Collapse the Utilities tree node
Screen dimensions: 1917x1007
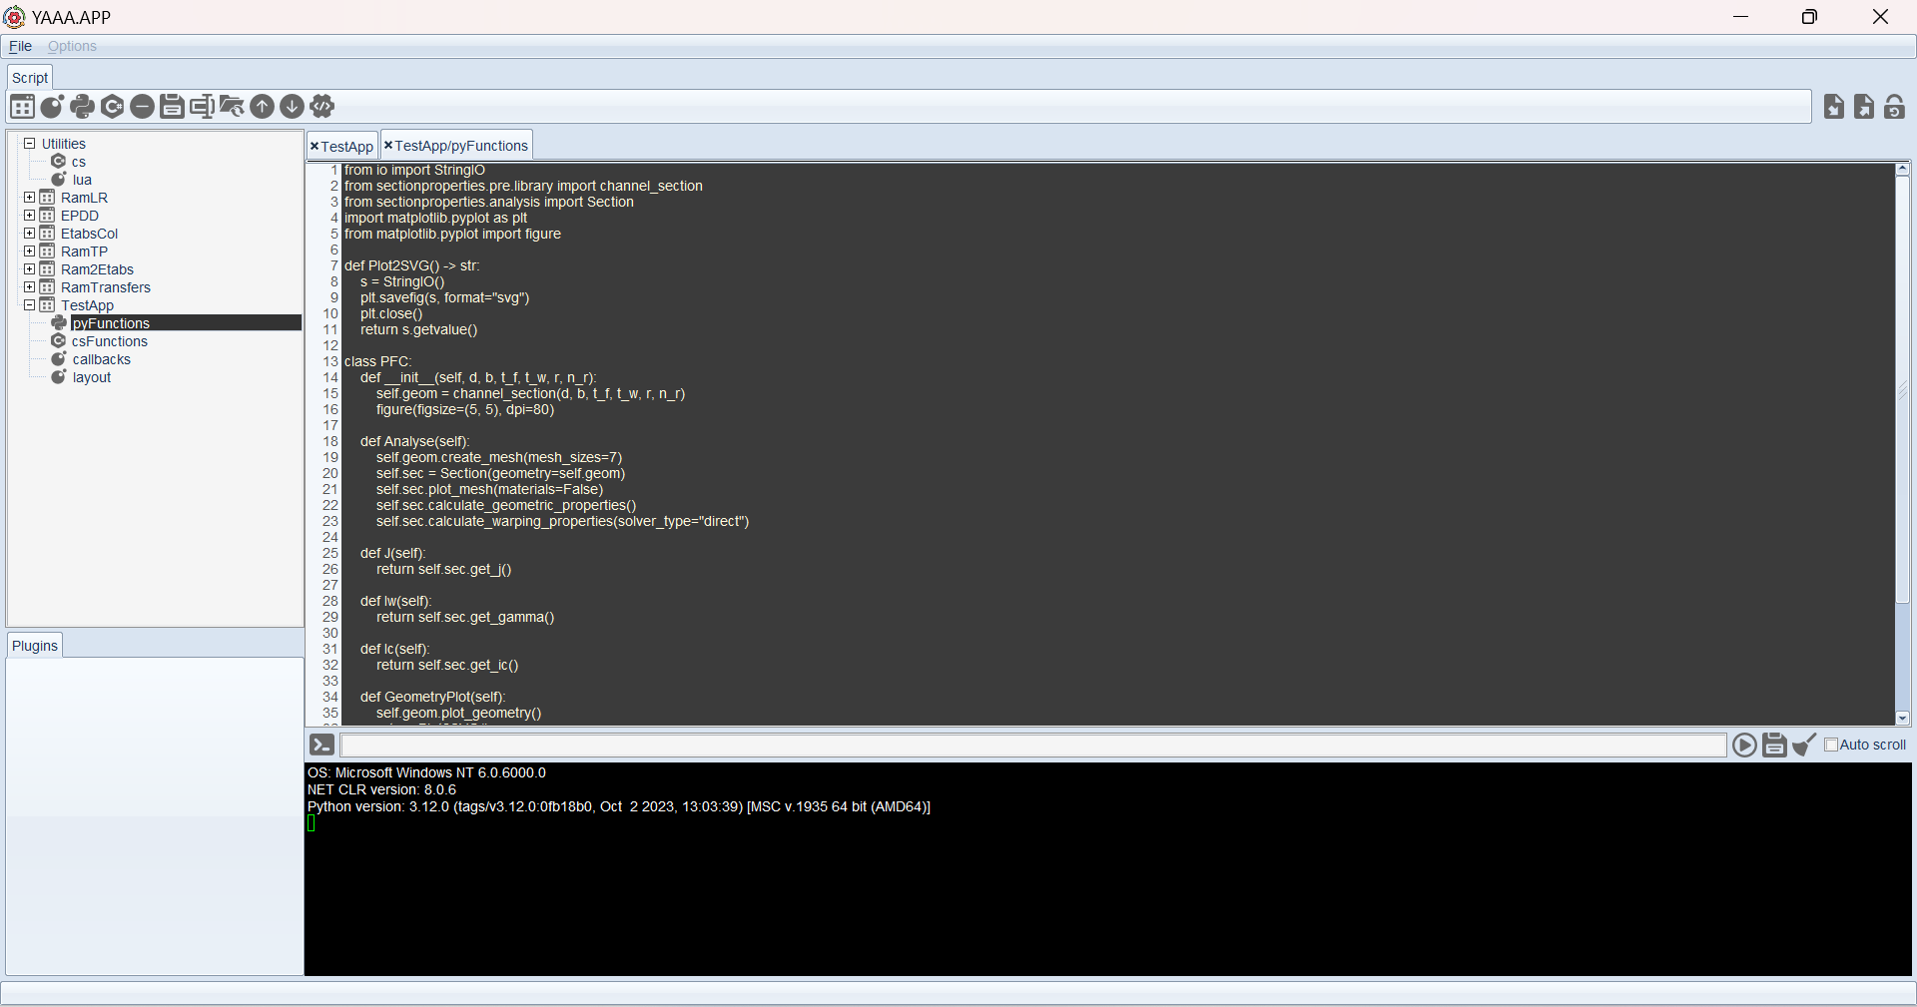click(30, 143)
